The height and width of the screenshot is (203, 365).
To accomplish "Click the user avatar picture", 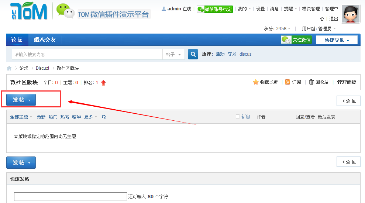I will [351, 14].
